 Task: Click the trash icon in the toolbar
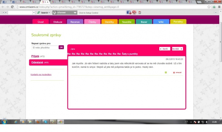point(140,12)
